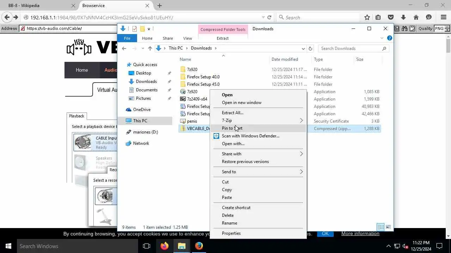Viewport: 451px width, 253px height.
Task: Select Open in the context menu
Action: (x=259, y=95)
